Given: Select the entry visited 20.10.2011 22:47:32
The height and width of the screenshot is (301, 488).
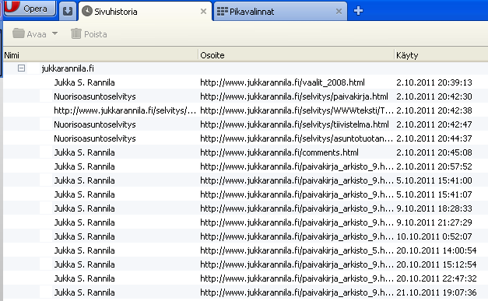Looking at the screenshot, I should 245,278.
